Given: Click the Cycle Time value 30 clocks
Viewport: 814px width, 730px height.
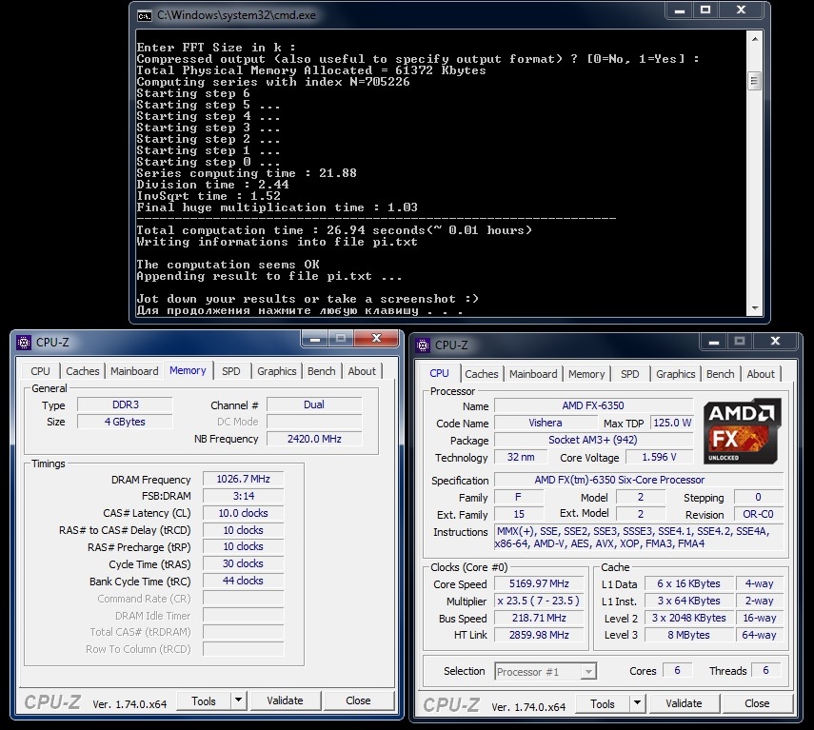Looking at the screenshot, I should [243, 564].
